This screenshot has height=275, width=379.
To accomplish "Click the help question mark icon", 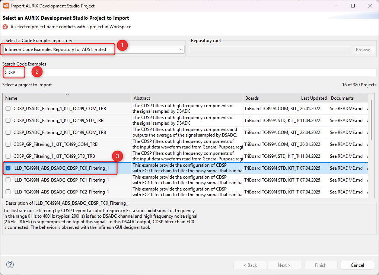I will 10,265.
